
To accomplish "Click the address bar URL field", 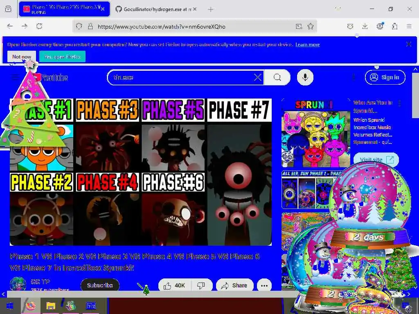I will click(194, 26).
